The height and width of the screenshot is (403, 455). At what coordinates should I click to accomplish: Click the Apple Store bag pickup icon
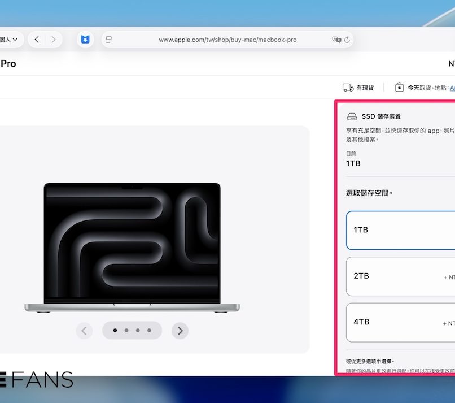[x=399, y=88]
